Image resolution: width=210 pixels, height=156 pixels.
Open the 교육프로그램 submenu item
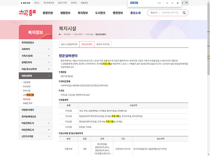click(28, 95)
